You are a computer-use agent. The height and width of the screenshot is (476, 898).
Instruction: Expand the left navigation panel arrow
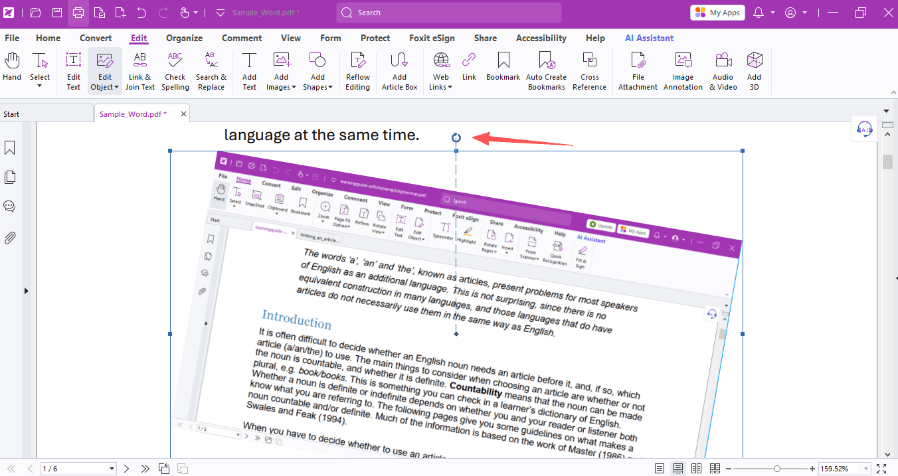tap(27, 290)
